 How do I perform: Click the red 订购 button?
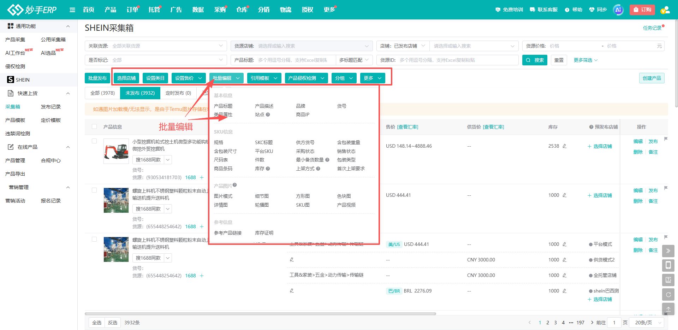642,10
